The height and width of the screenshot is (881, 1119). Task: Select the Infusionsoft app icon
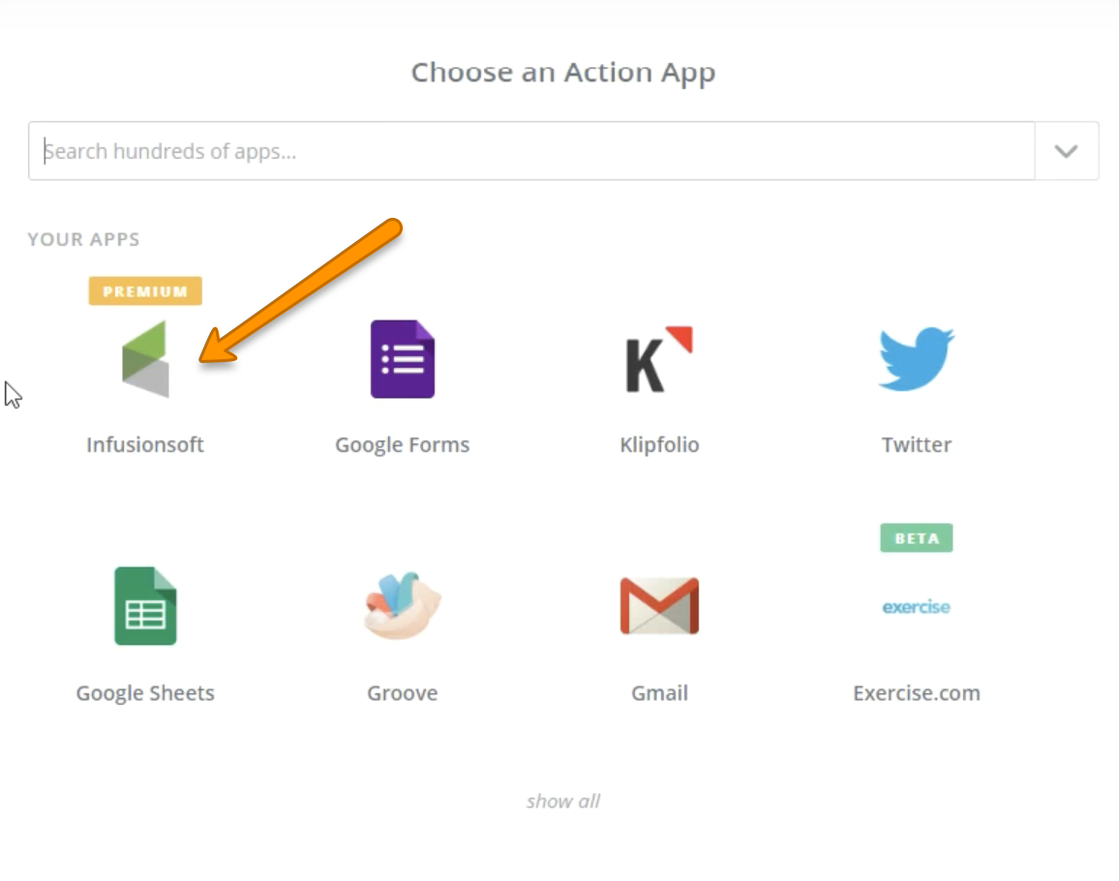click(145, 359)
